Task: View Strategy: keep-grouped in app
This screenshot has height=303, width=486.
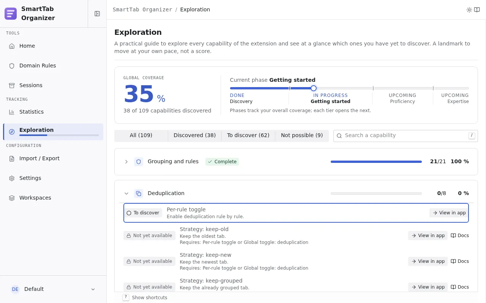Action: pyautogui.click(x=428, y=287)
